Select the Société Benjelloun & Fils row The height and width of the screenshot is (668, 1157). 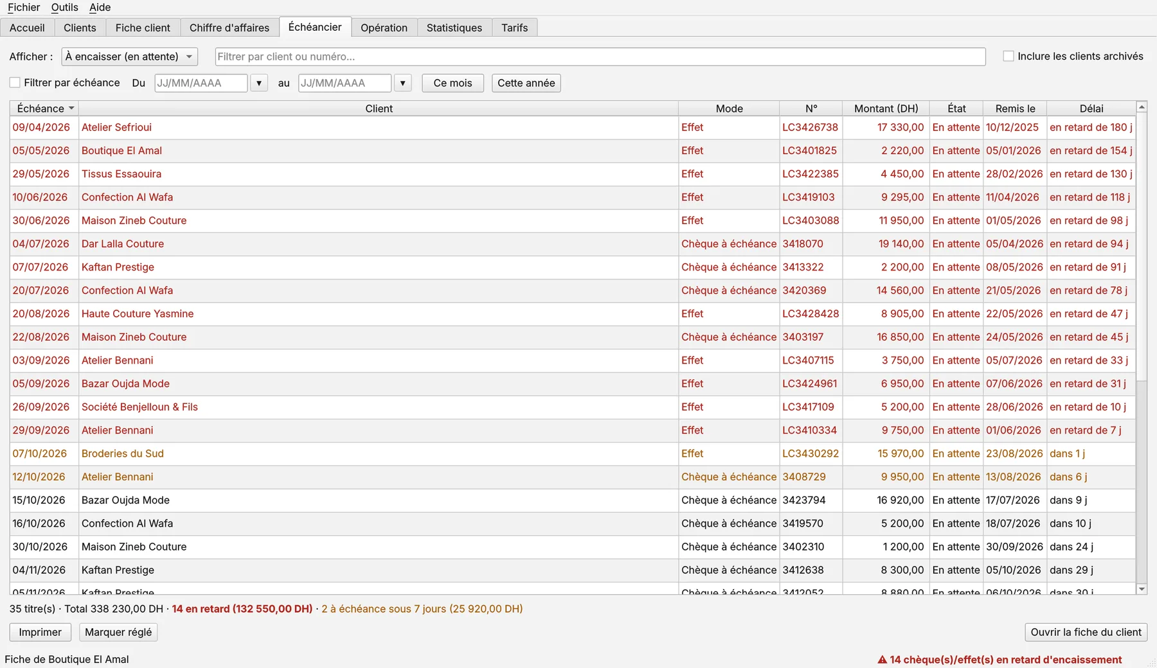pos(572,407)
